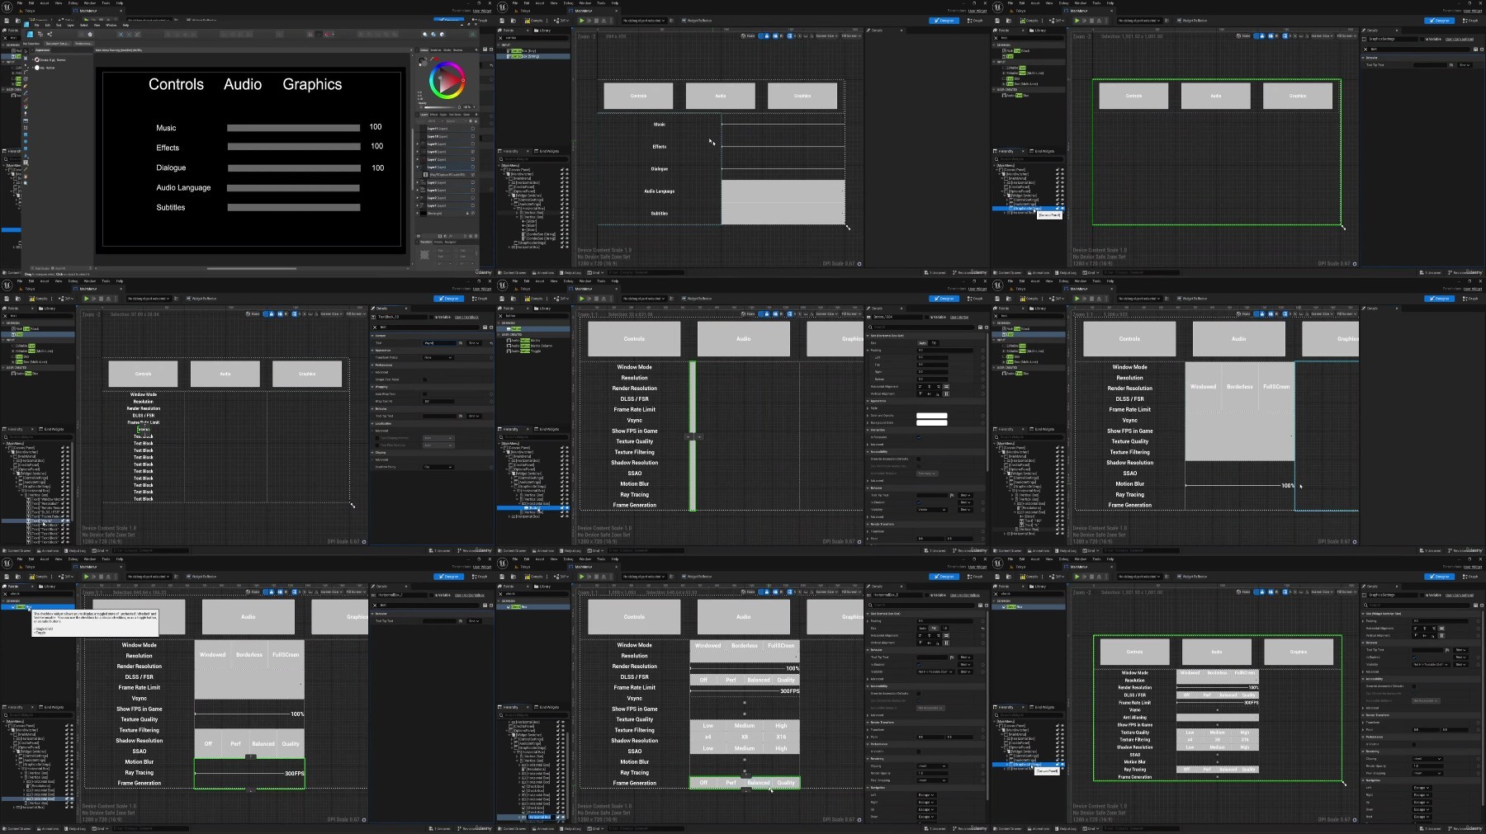Screen dimensions: 1486x834
Task: Switch to Effects tab beside Affinity Layers tab
Action: pyautogui.click(x=433, y=115)
